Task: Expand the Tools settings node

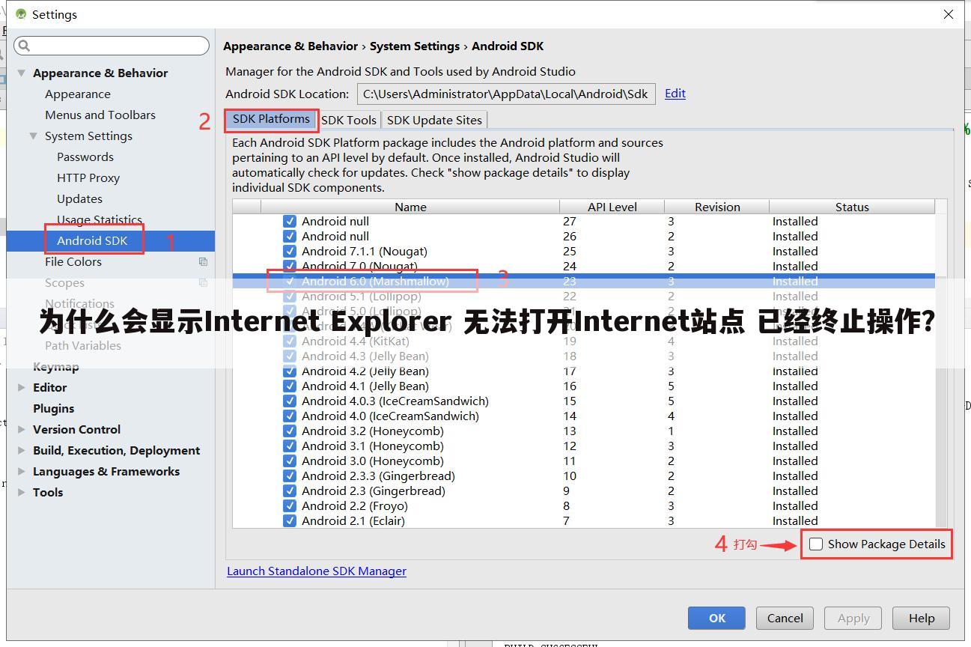Action: 22,492
